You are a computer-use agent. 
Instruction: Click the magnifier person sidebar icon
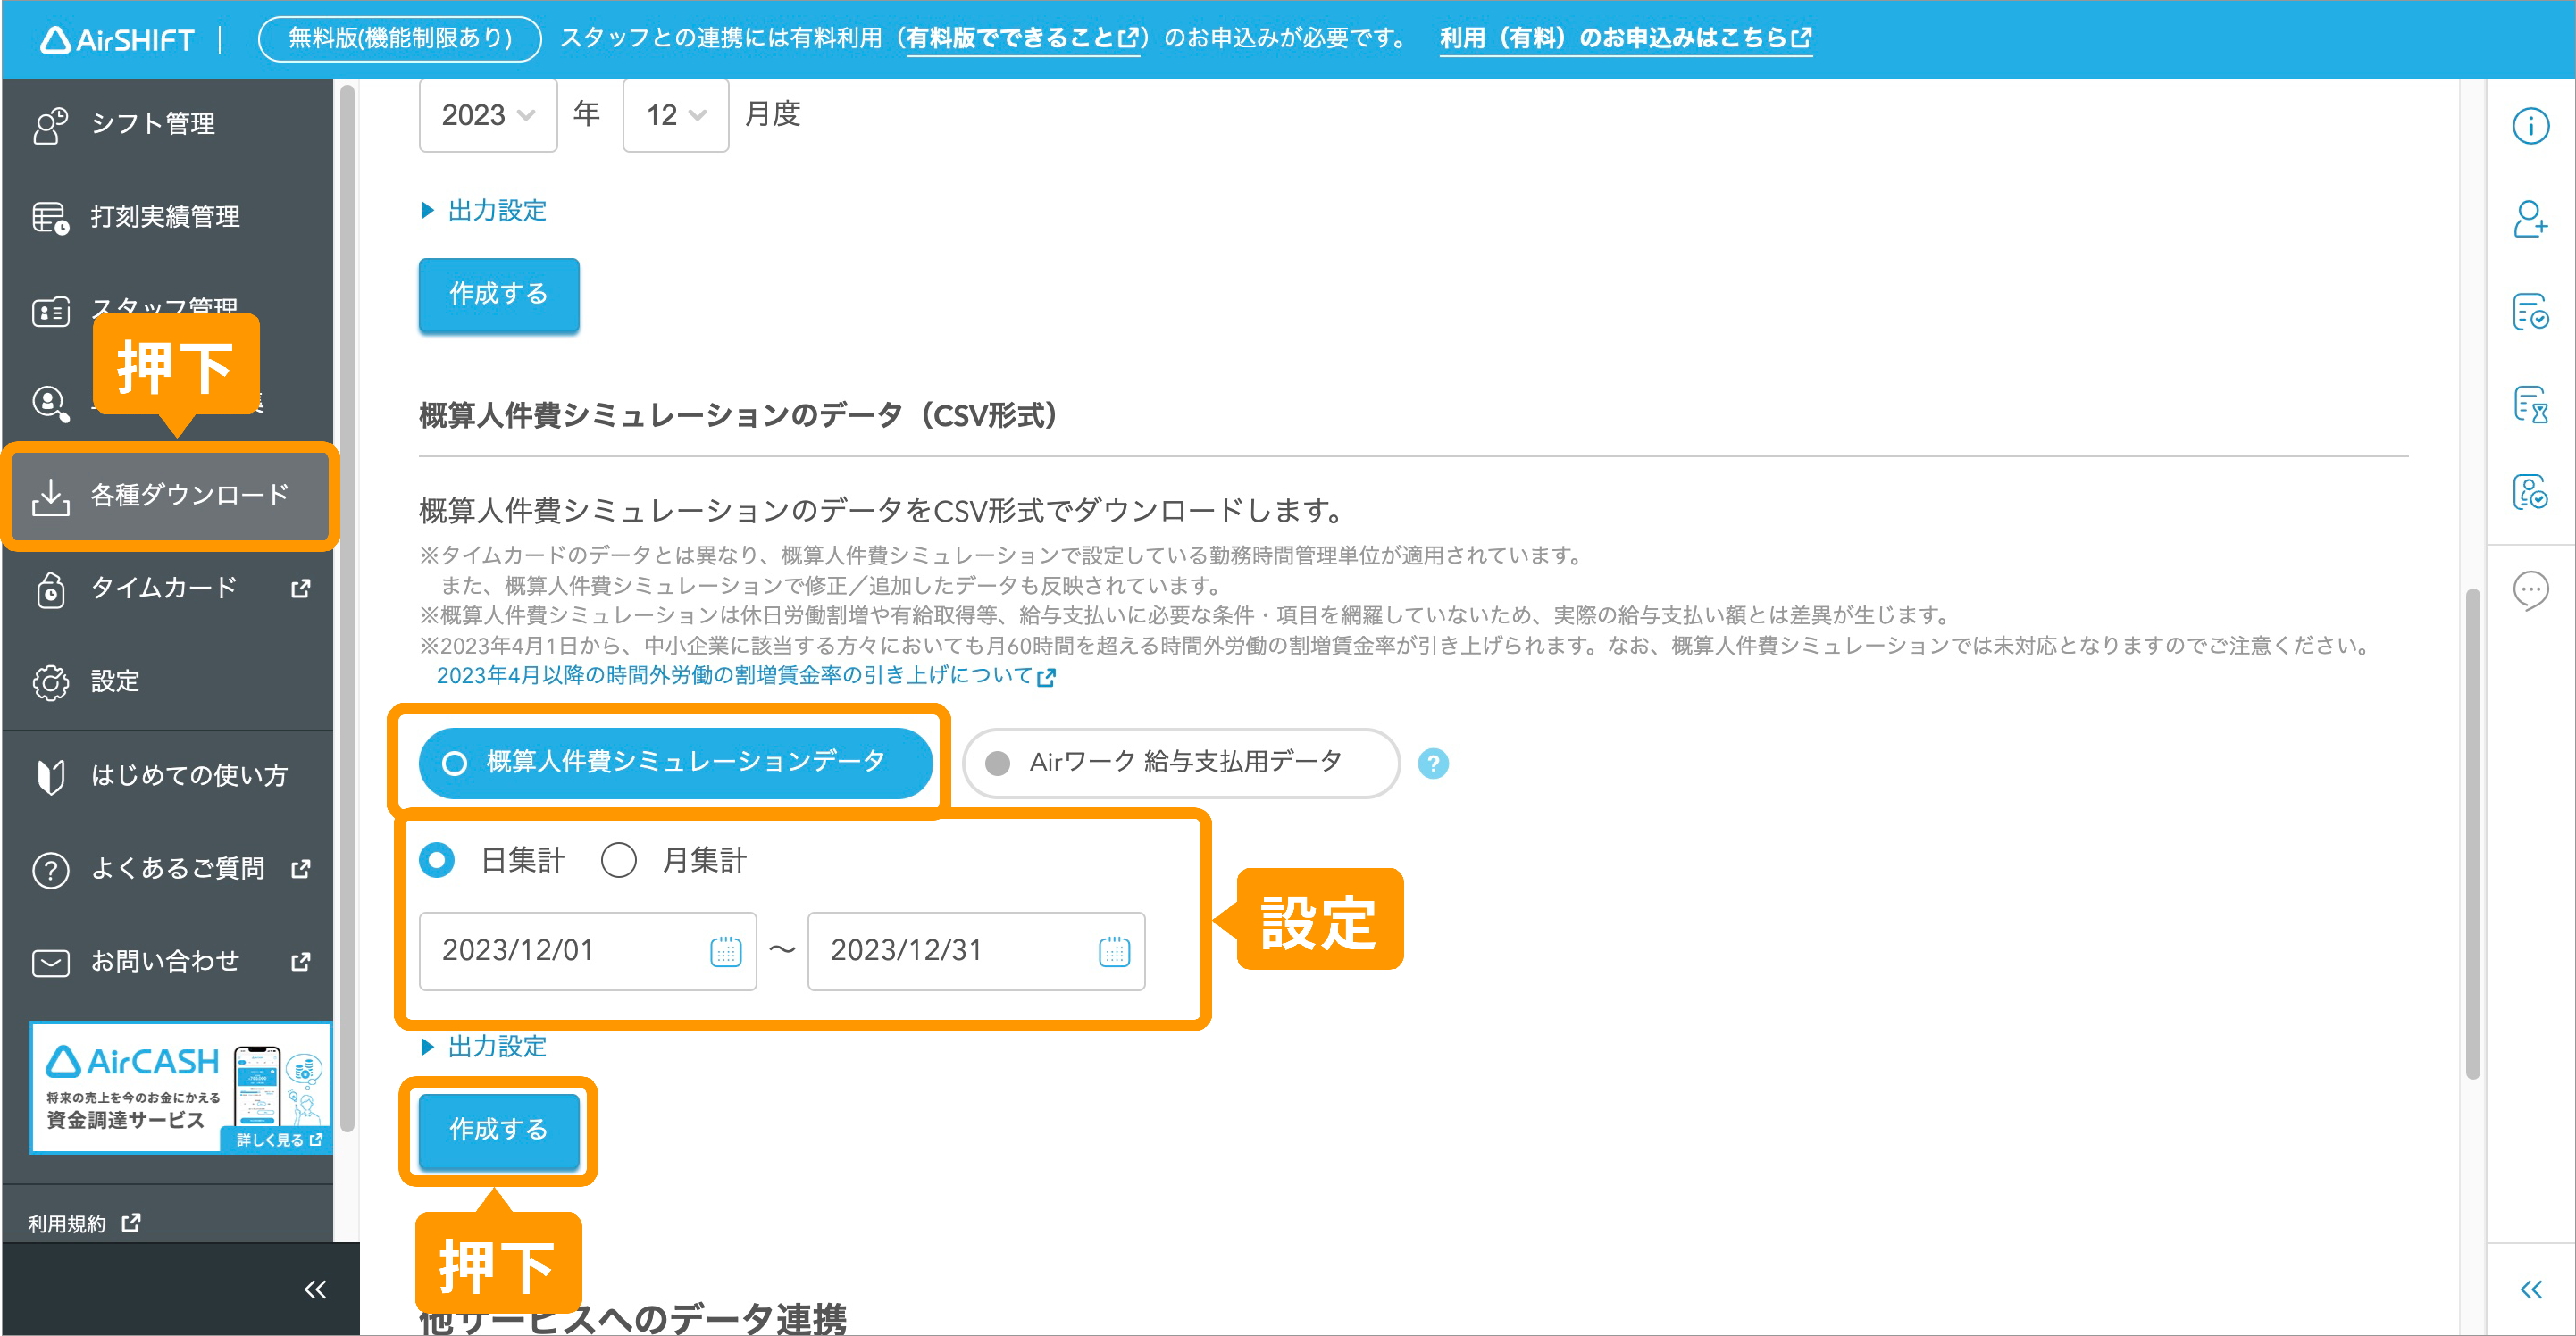[x=50, y=403]
